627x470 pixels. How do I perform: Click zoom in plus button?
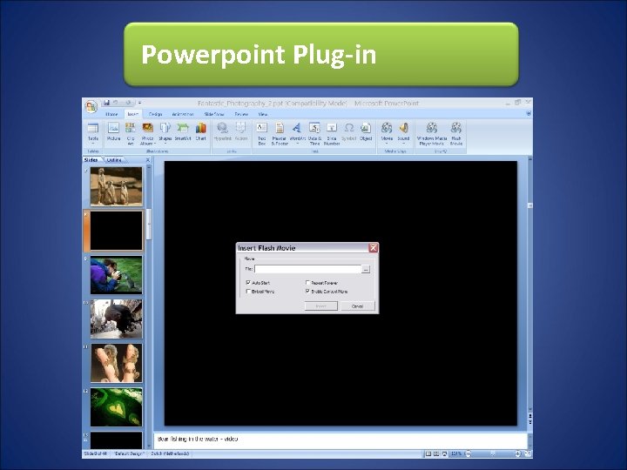point(518,453)
